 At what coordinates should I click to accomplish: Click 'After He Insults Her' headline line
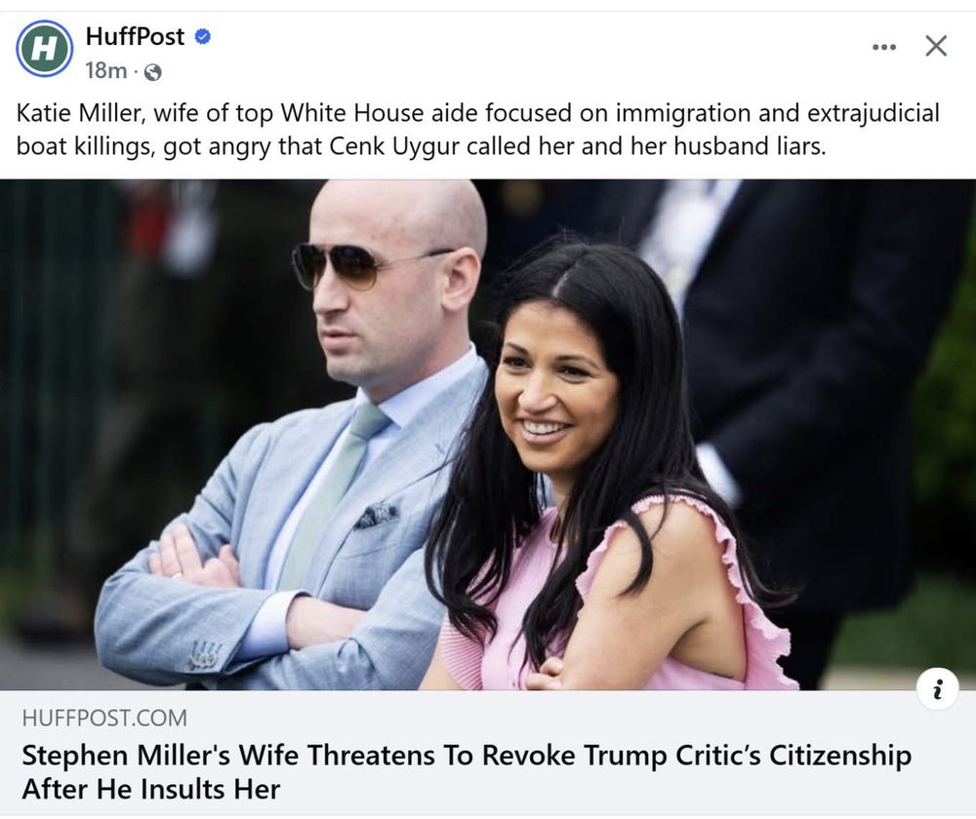tap(151, 789)
